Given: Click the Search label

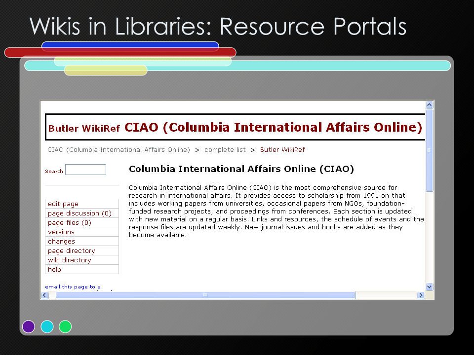Looking at the screenshot, I should [x=54, y=172].
